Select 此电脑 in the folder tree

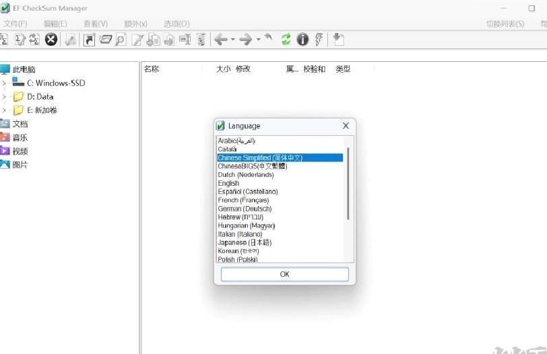pyautogui.click(x=24, y=69)
